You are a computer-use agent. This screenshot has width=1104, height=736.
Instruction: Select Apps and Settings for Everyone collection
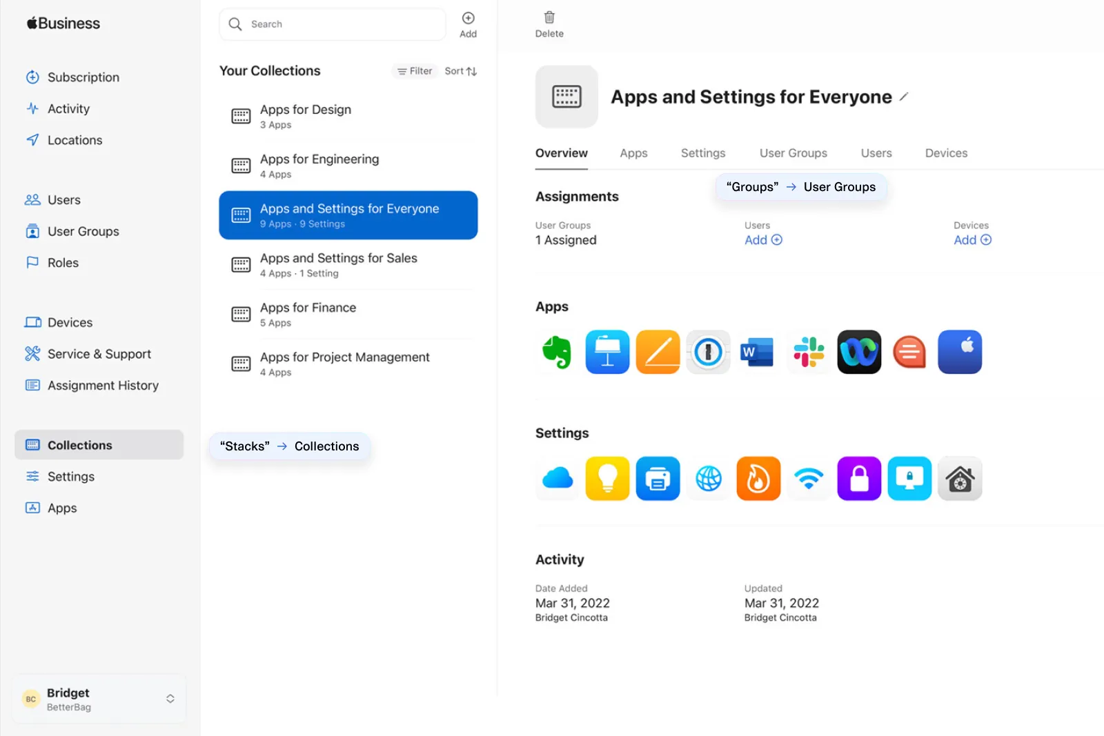(348, 215)
